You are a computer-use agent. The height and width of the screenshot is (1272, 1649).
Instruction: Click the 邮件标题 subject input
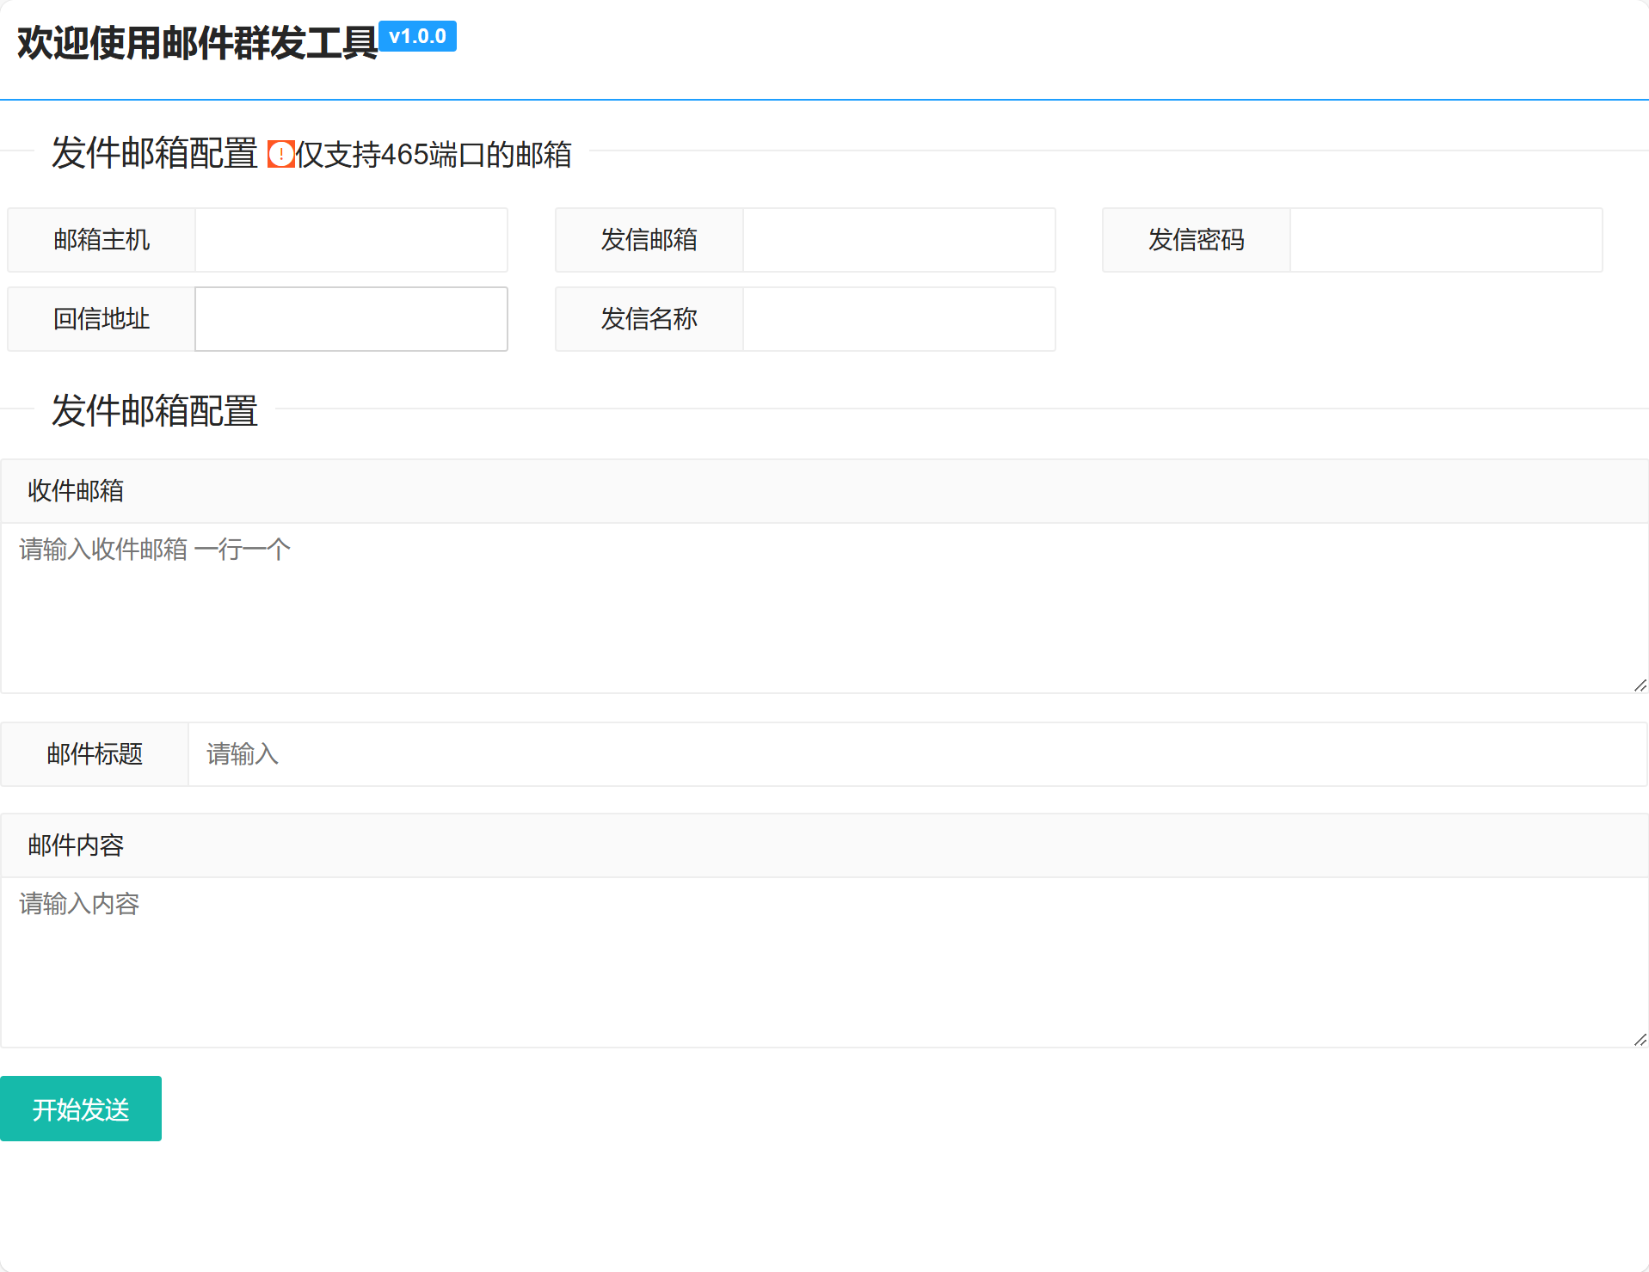click(x=918, y=754)
